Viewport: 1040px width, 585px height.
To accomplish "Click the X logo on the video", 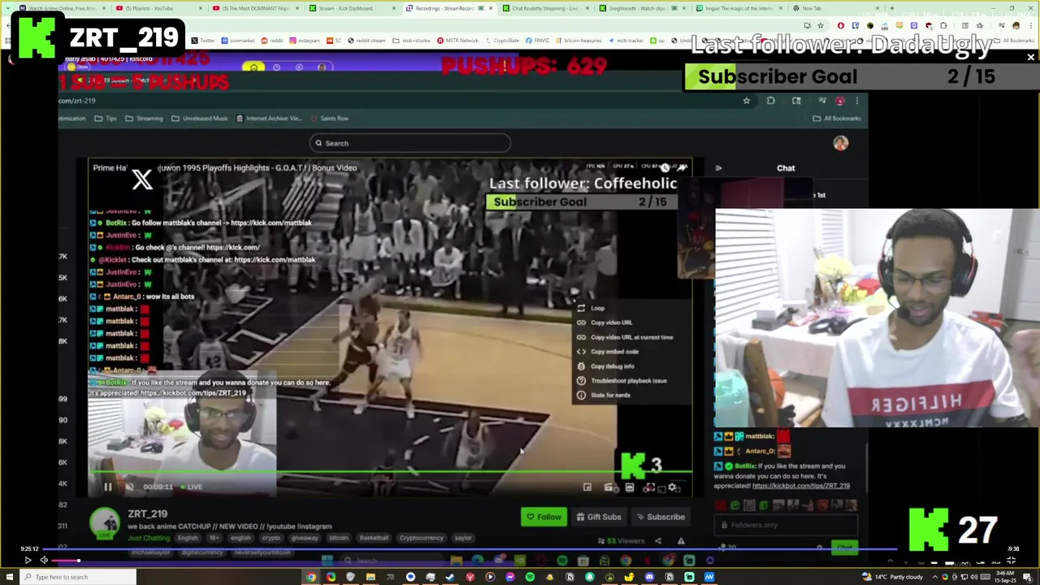I will click(x=142, y=180).
